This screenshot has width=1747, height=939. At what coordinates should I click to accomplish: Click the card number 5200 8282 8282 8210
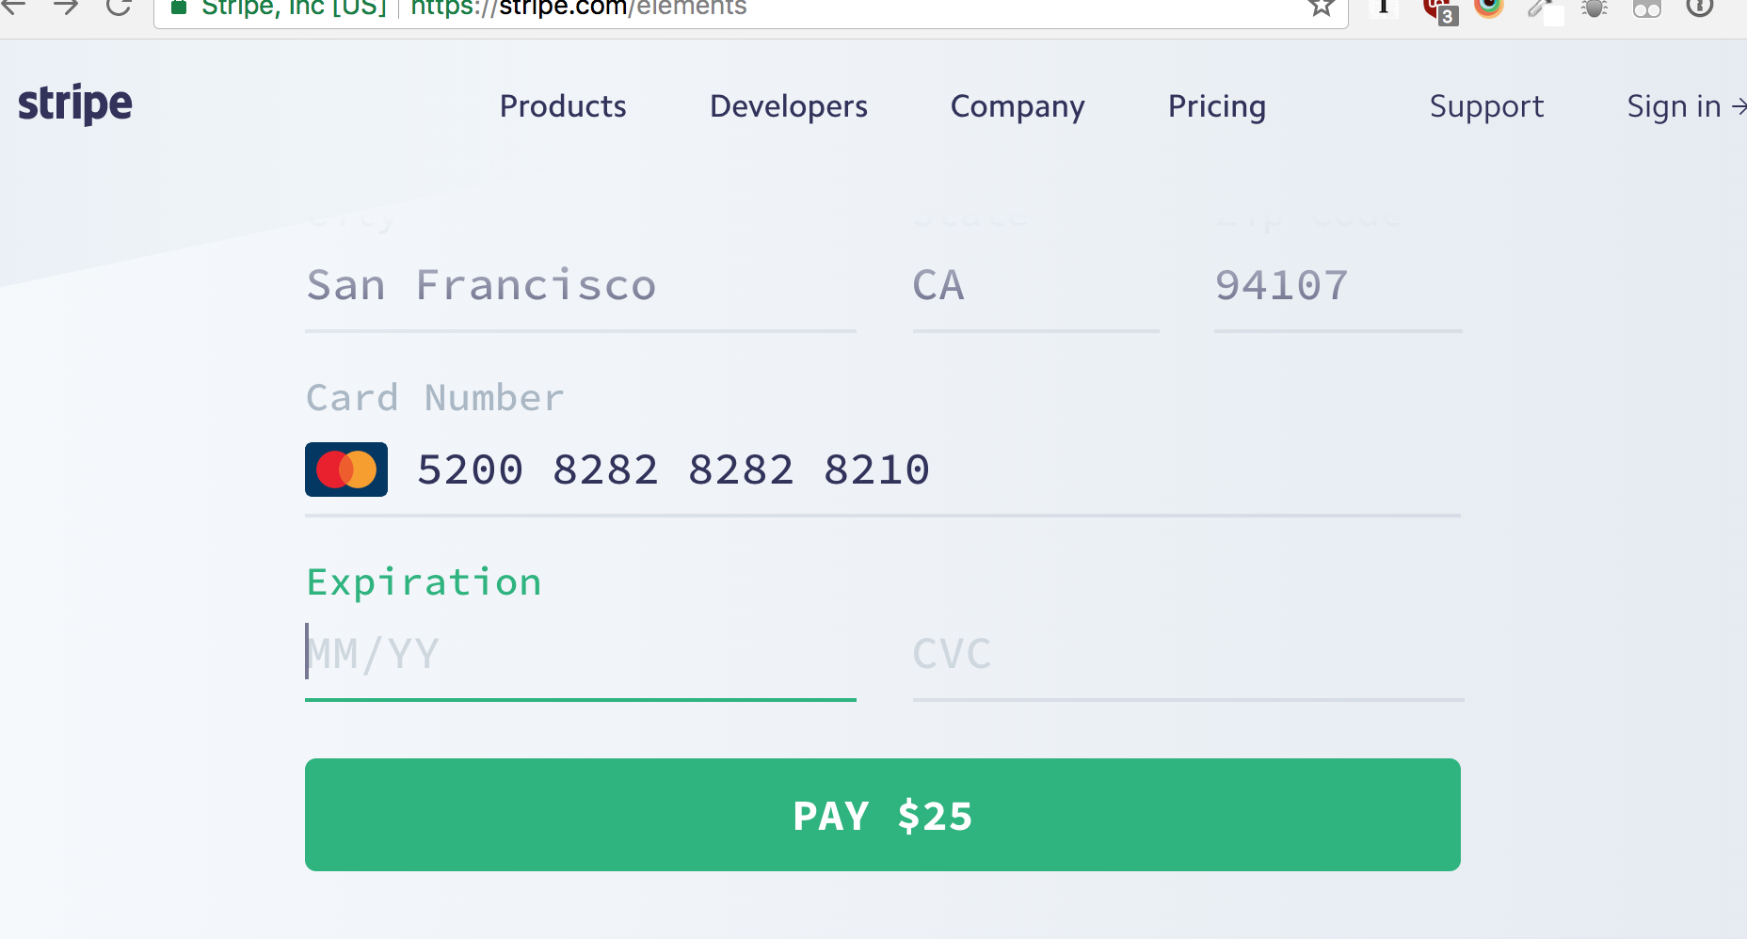click(673, 469)
